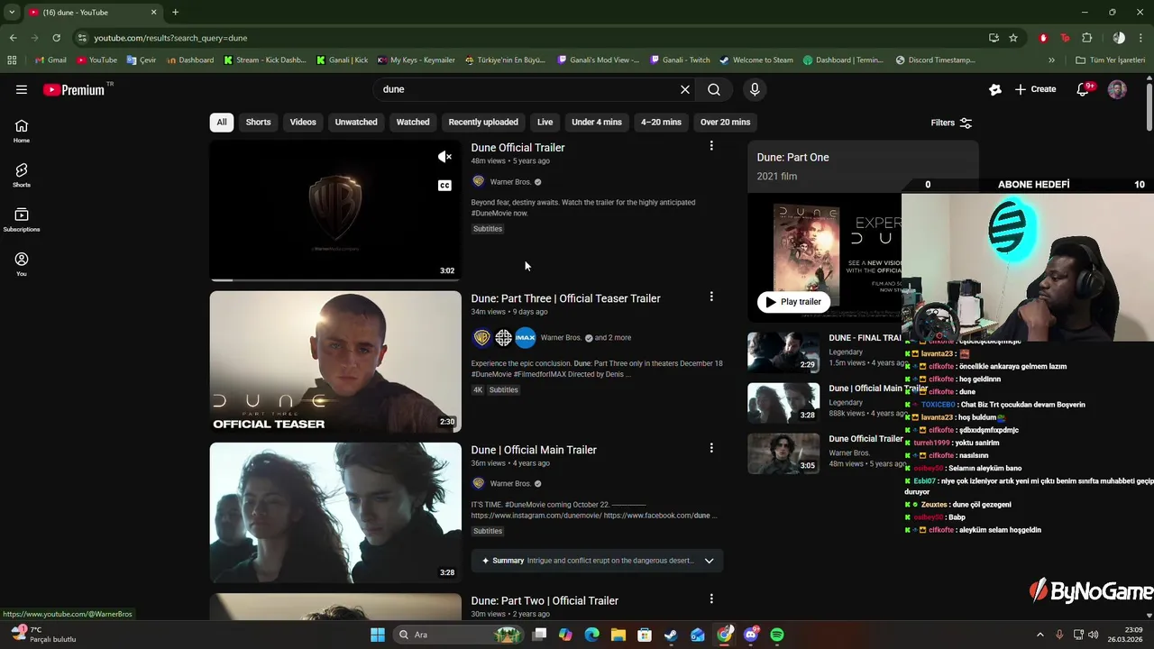Image resolution: width=1154 pixels, height=649 pixels.
Task: Toggle captions on the trailer preview
Action: (444, 186)
